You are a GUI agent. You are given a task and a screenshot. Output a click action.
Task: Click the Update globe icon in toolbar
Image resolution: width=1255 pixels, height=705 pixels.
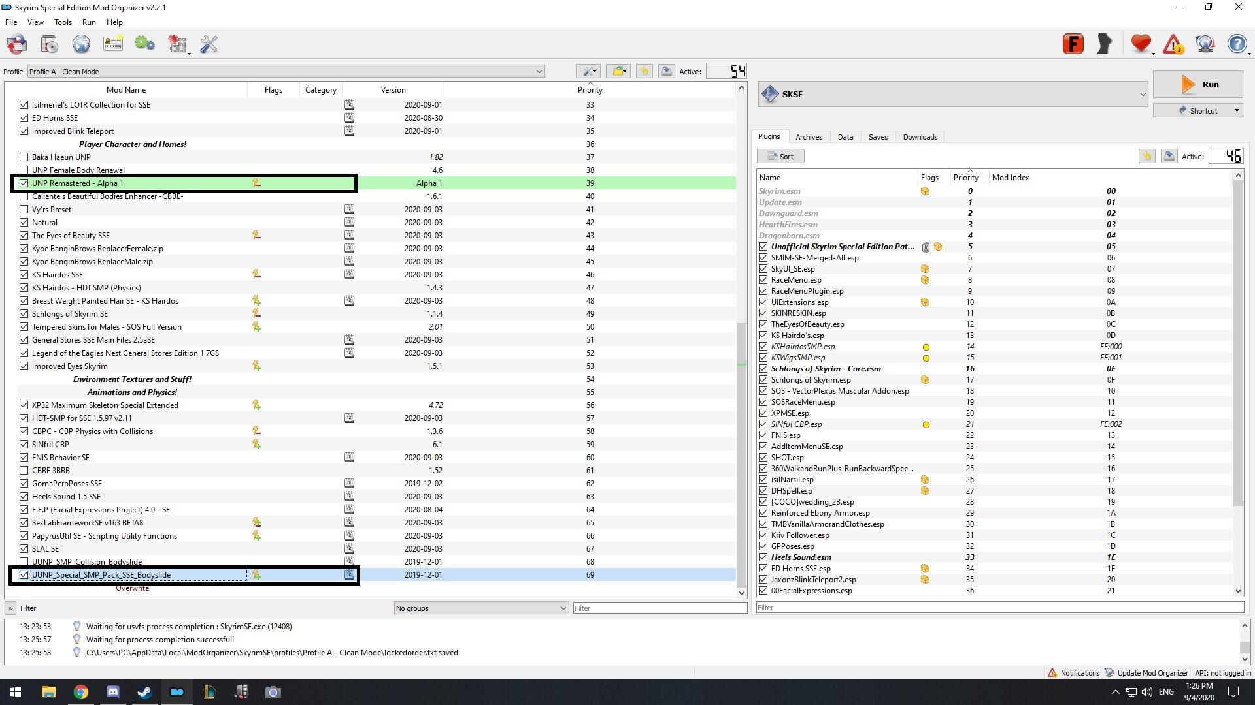pos(1205,44)
